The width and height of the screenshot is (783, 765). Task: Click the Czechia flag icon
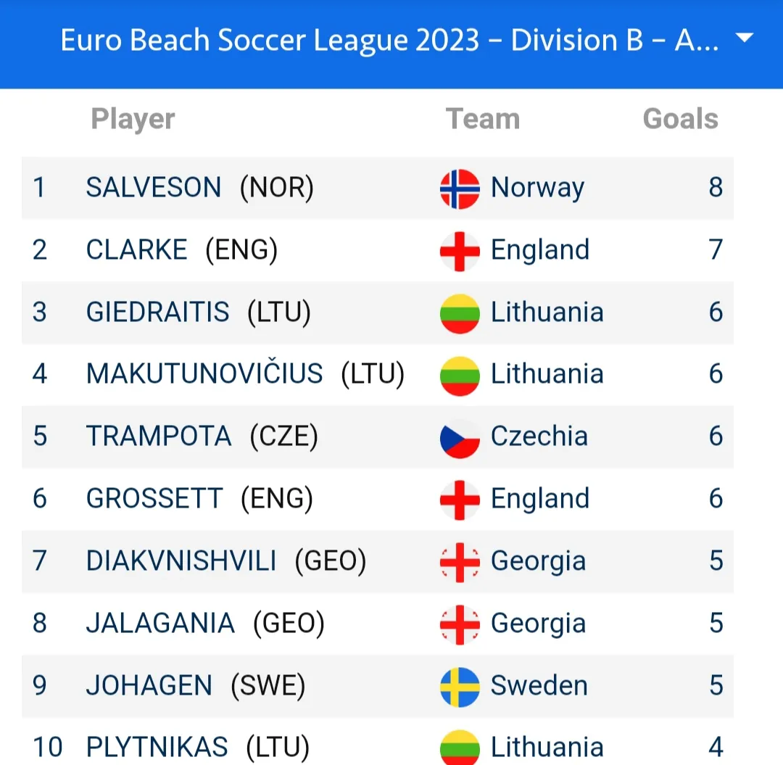tap(460, 437)
